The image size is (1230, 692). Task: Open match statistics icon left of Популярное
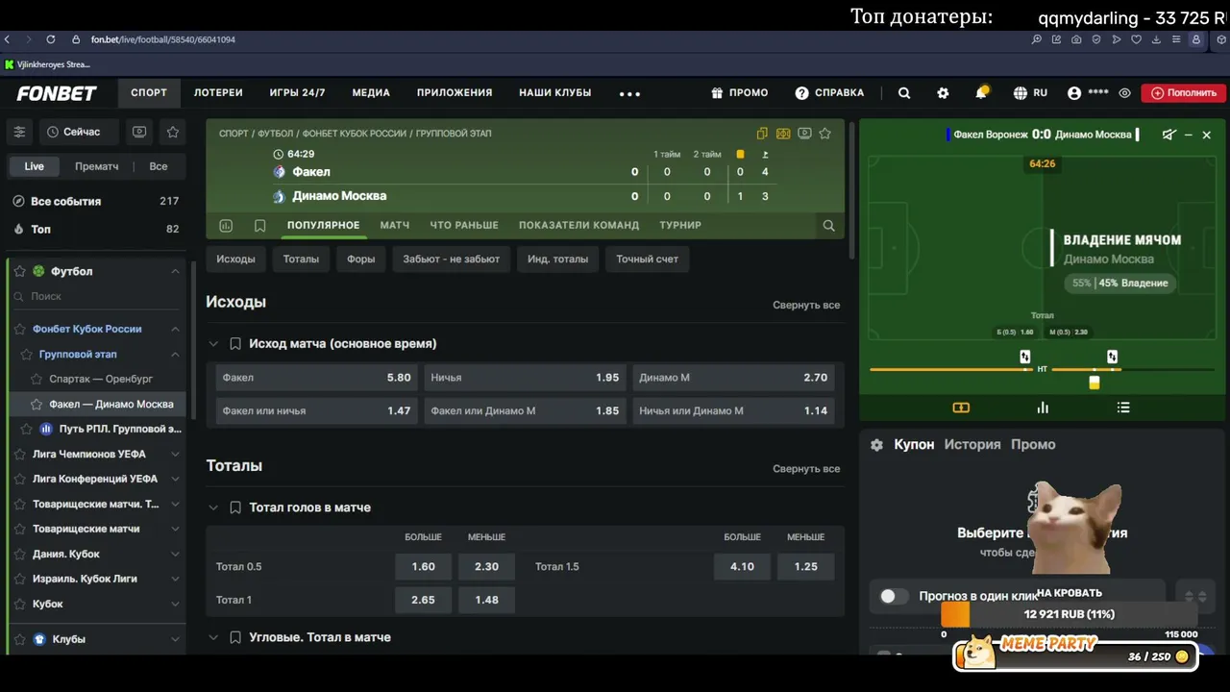(226, 226)
